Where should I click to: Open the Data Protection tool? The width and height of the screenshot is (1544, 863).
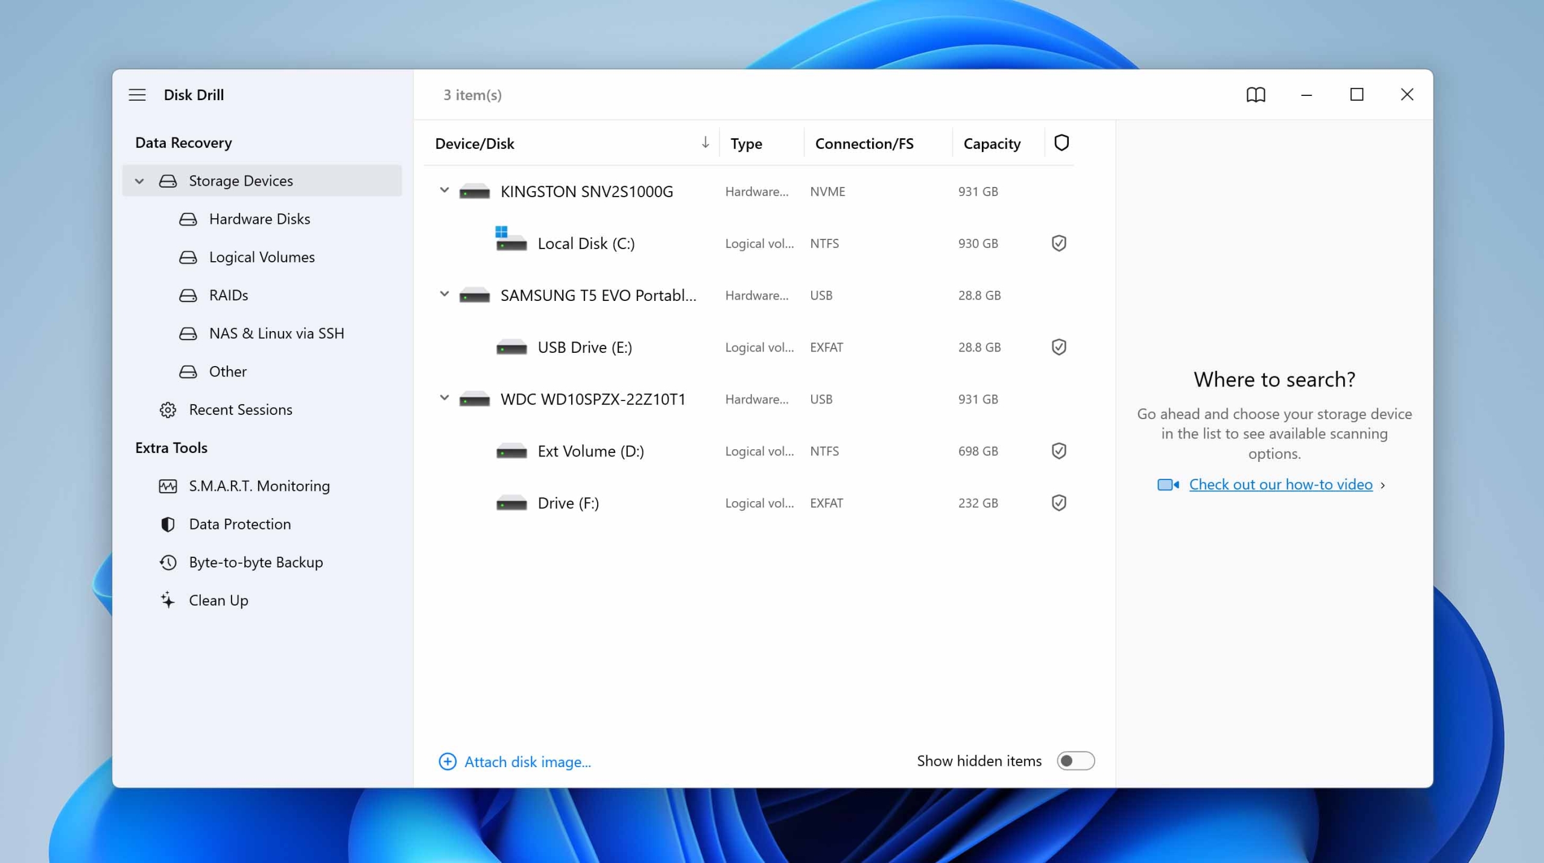(x=240, y=524)
